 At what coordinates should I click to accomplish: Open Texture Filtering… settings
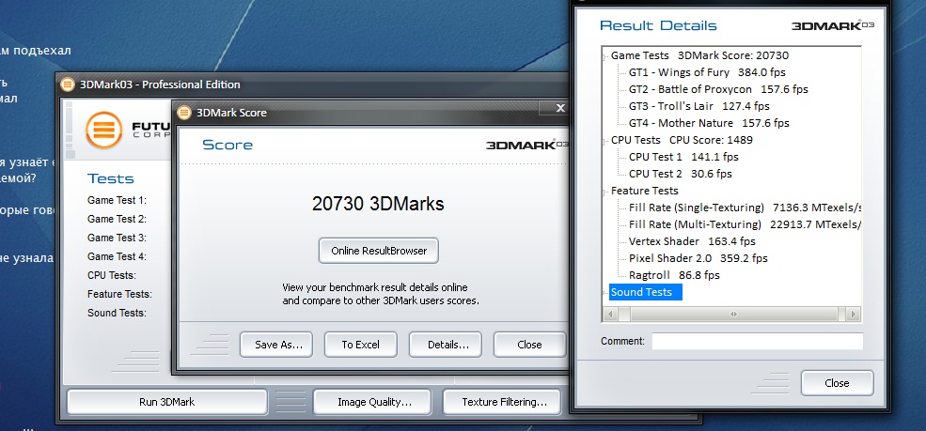coord(504,402)
